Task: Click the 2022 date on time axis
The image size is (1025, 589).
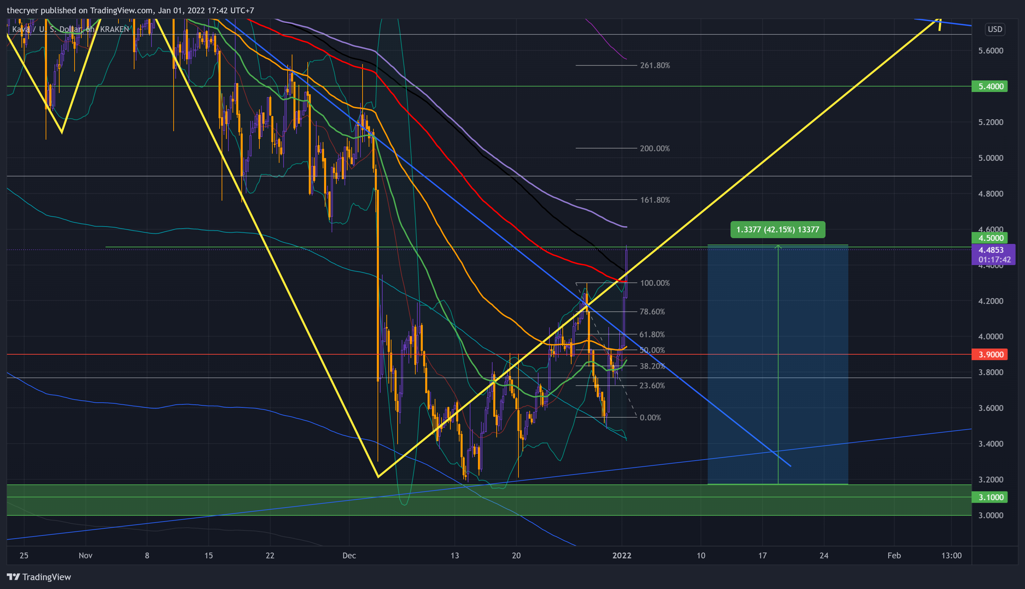Action: pos(622,555)
